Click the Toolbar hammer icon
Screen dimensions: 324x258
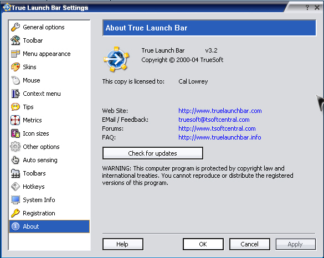16,40
